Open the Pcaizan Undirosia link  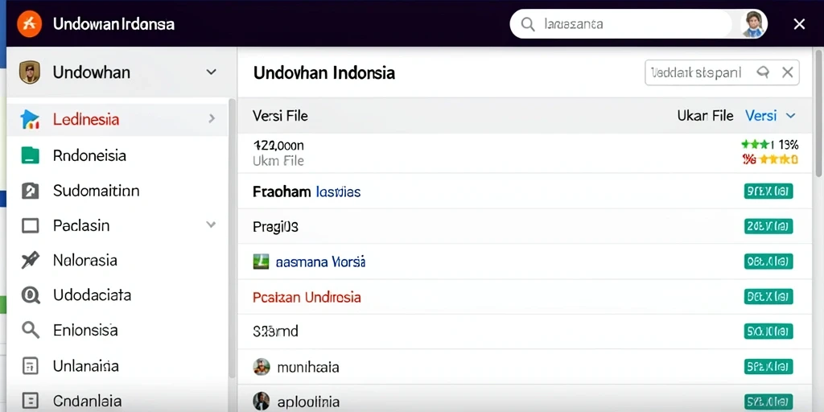click(x=307, y=298)
